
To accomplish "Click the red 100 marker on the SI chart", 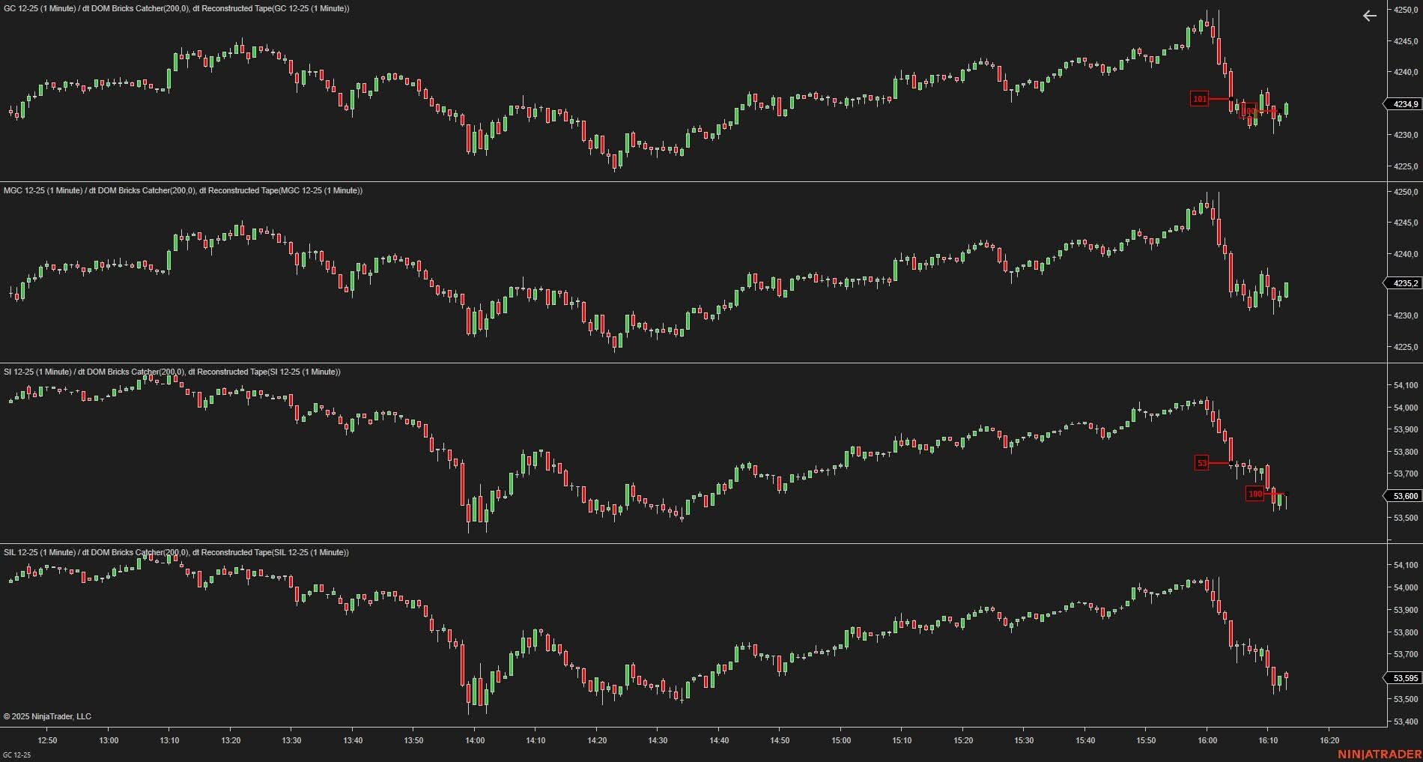I will (x=1254, y=494).
